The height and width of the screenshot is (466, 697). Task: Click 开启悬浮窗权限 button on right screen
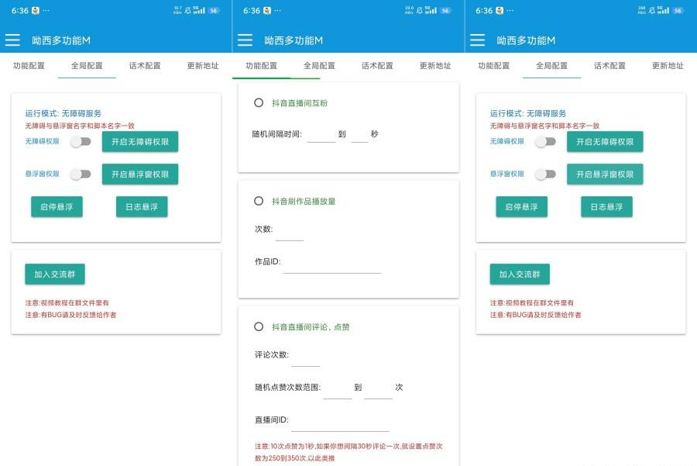(605, 174)
